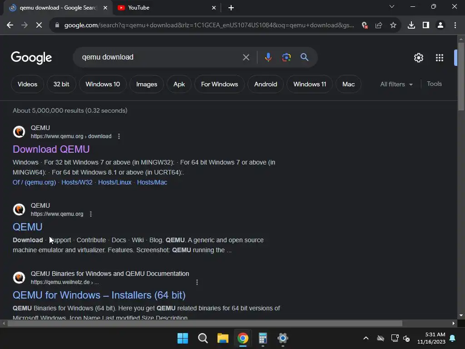Screen dimensions: 465x349
Task: Start voice search with microphone
Action: [x=268, y=57]
